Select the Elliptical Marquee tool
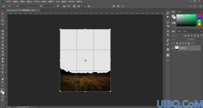The width and height of the screenshot is (203, 108). (3, 17)
